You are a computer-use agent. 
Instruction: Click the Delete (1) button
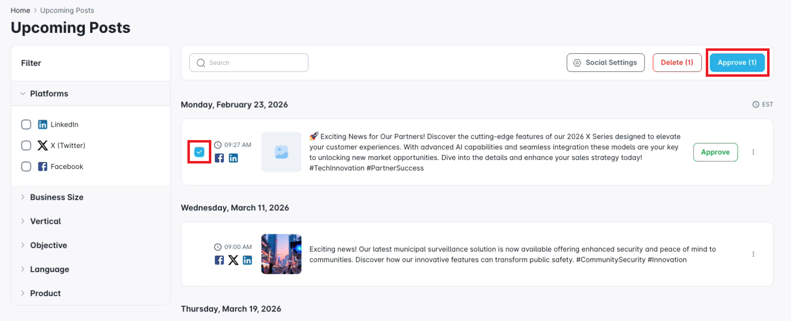(677, 63)
